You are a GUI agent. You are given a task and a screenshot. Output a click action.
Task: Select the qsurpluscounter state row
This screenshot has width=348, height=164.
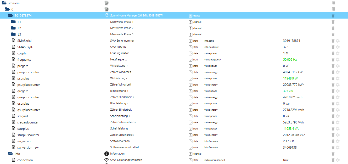tap(174, 110)
